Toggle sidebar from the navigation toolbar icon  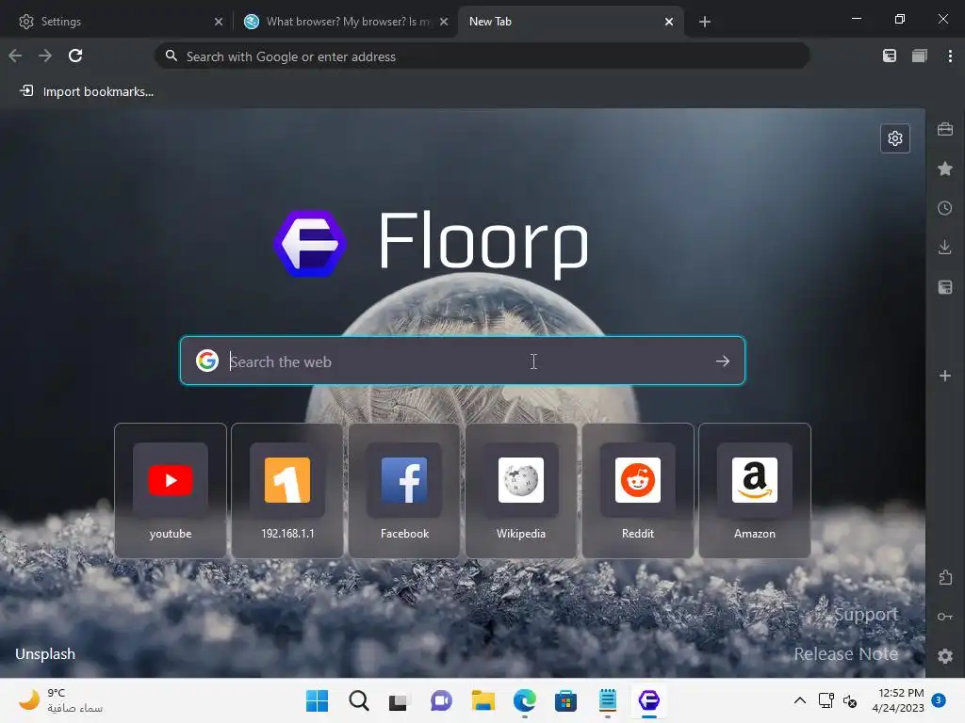(890, 56)
